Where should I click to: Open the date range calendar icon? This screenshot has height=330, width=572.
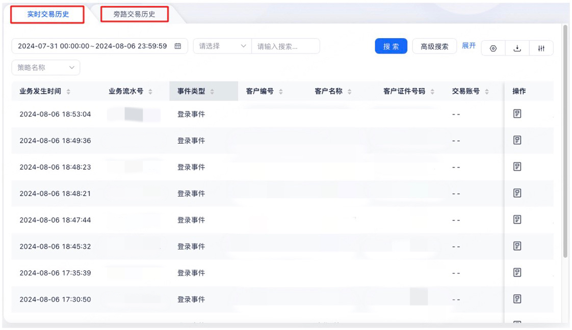tap(177, 46)
